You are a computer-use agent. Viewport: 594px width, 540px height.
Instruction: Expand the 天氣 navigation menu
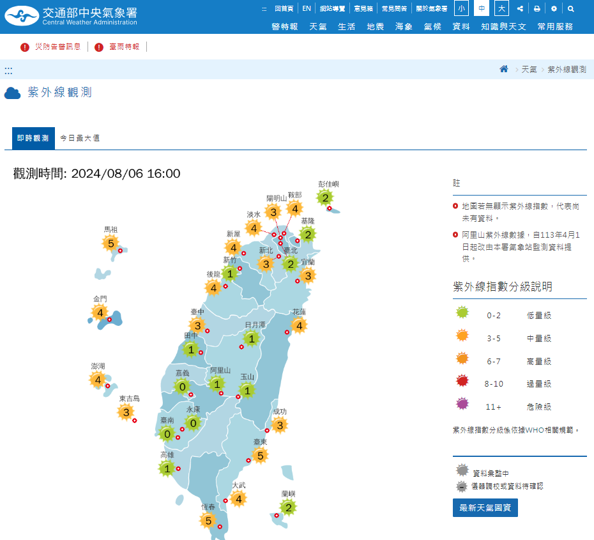coord(318,26)
